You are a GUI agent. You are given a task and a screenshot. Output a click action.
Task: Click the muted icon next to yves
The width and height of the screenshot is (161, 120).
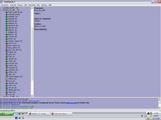(x=7, y=94)
